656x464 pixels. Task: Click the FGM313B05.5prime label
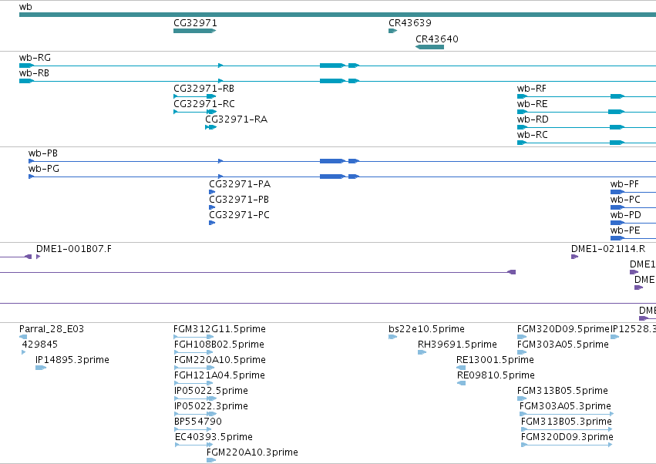563,391
